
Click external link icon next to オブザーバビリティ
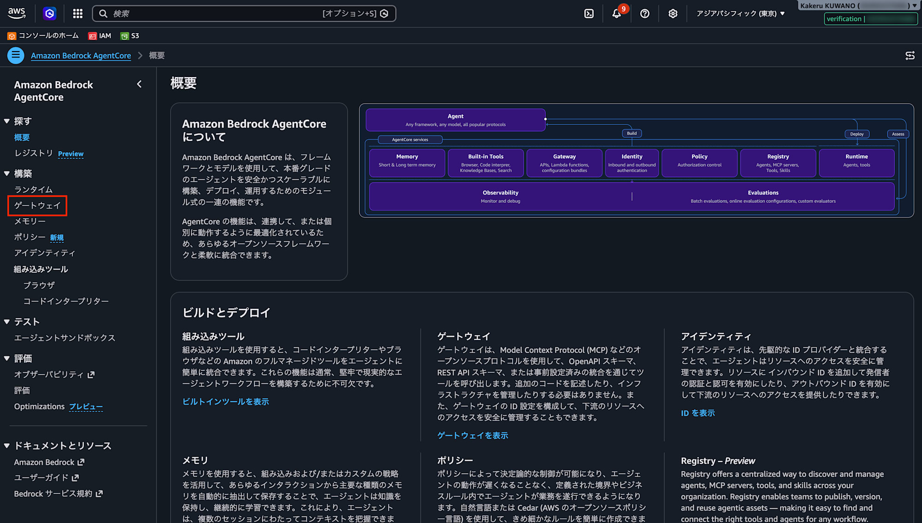tap(91, 375)
